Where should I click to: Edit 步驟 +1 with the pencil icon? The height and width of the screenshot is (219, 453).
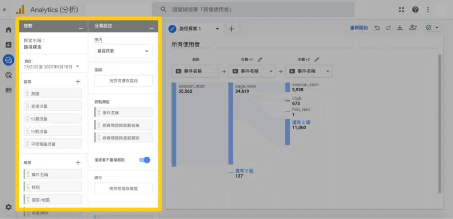[260, 59]
